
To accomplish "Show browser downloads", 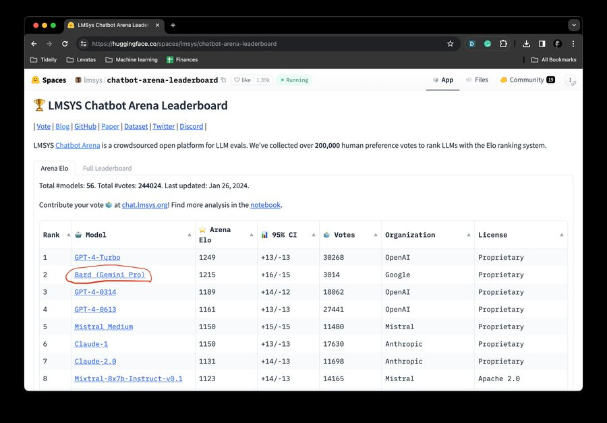I will (x=526, y=44).
